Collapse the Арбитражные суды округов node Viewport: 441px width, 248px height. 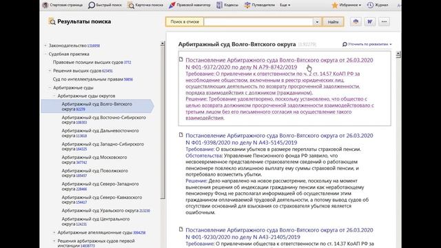54,96
